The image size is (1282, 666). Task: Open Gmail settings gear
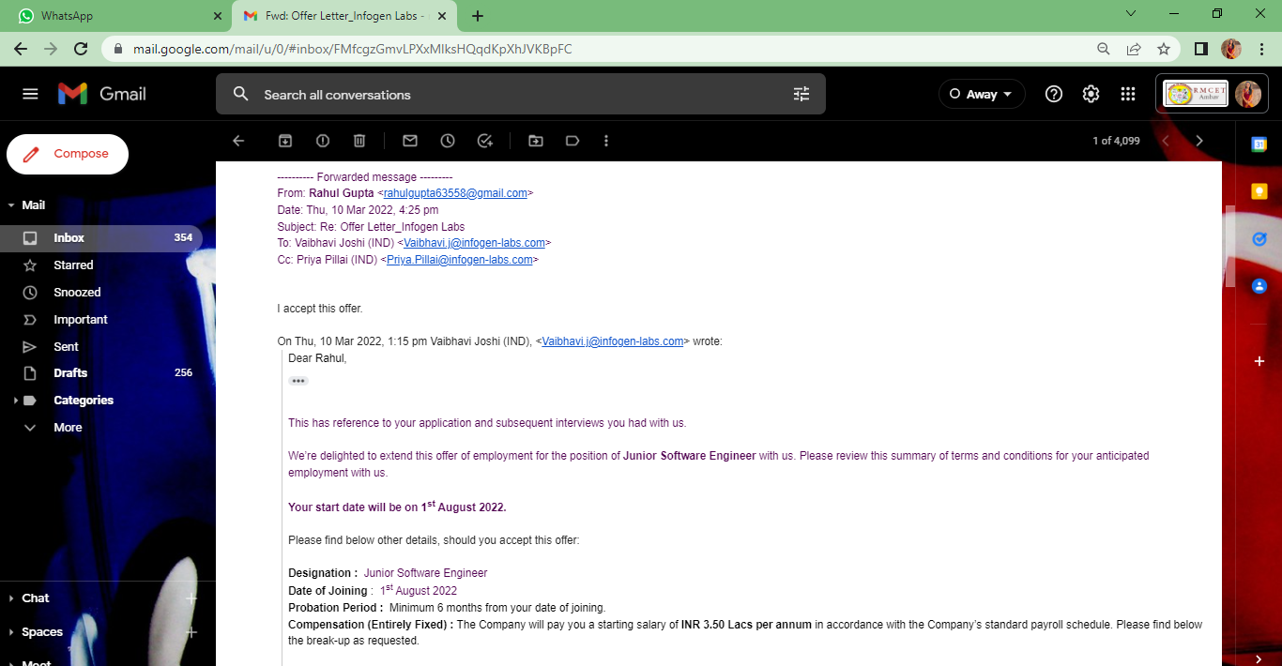[x=1091, y=94]
